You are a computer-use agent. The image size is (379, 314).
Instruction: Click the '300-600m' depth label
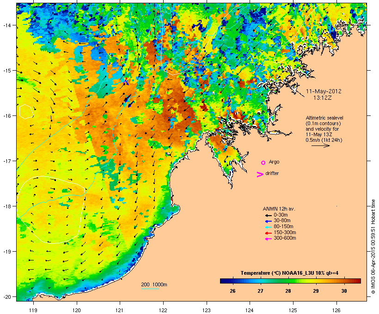click(285, 238)
